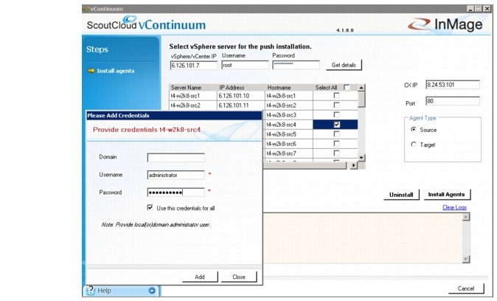This screenshot has height=301, width=497.
Task: Click the Install Agents button
Action: (x=447, y=195)
